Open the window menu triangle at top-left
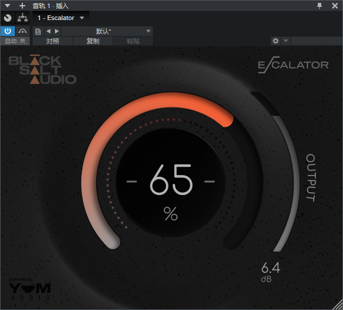Viewport: 343px width, 310px height. tap(7, 6)
